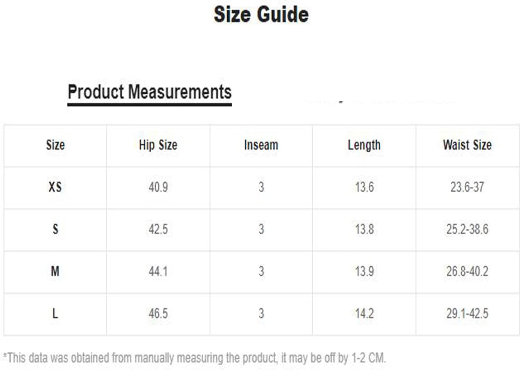Click waist size value 23.6-37
Screen dimensions: 521x370
click(467, 187)
